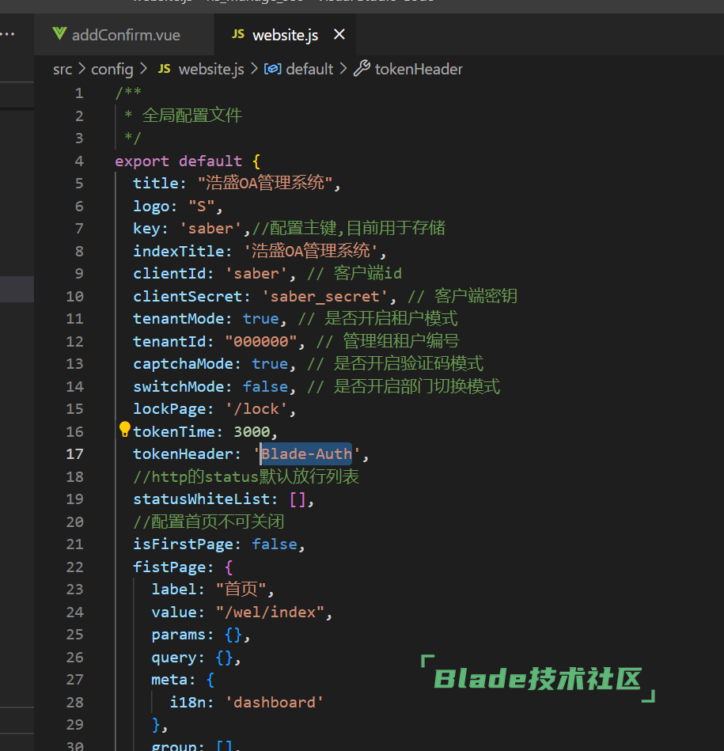
Task: Click the variable icon before default breadcrumb
Action: click(x=273, y=69)
